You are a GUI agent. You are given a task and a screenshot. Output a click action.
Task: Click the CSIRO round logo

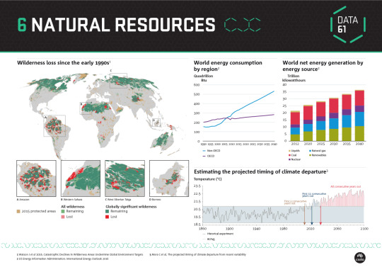tap(360, 258)
